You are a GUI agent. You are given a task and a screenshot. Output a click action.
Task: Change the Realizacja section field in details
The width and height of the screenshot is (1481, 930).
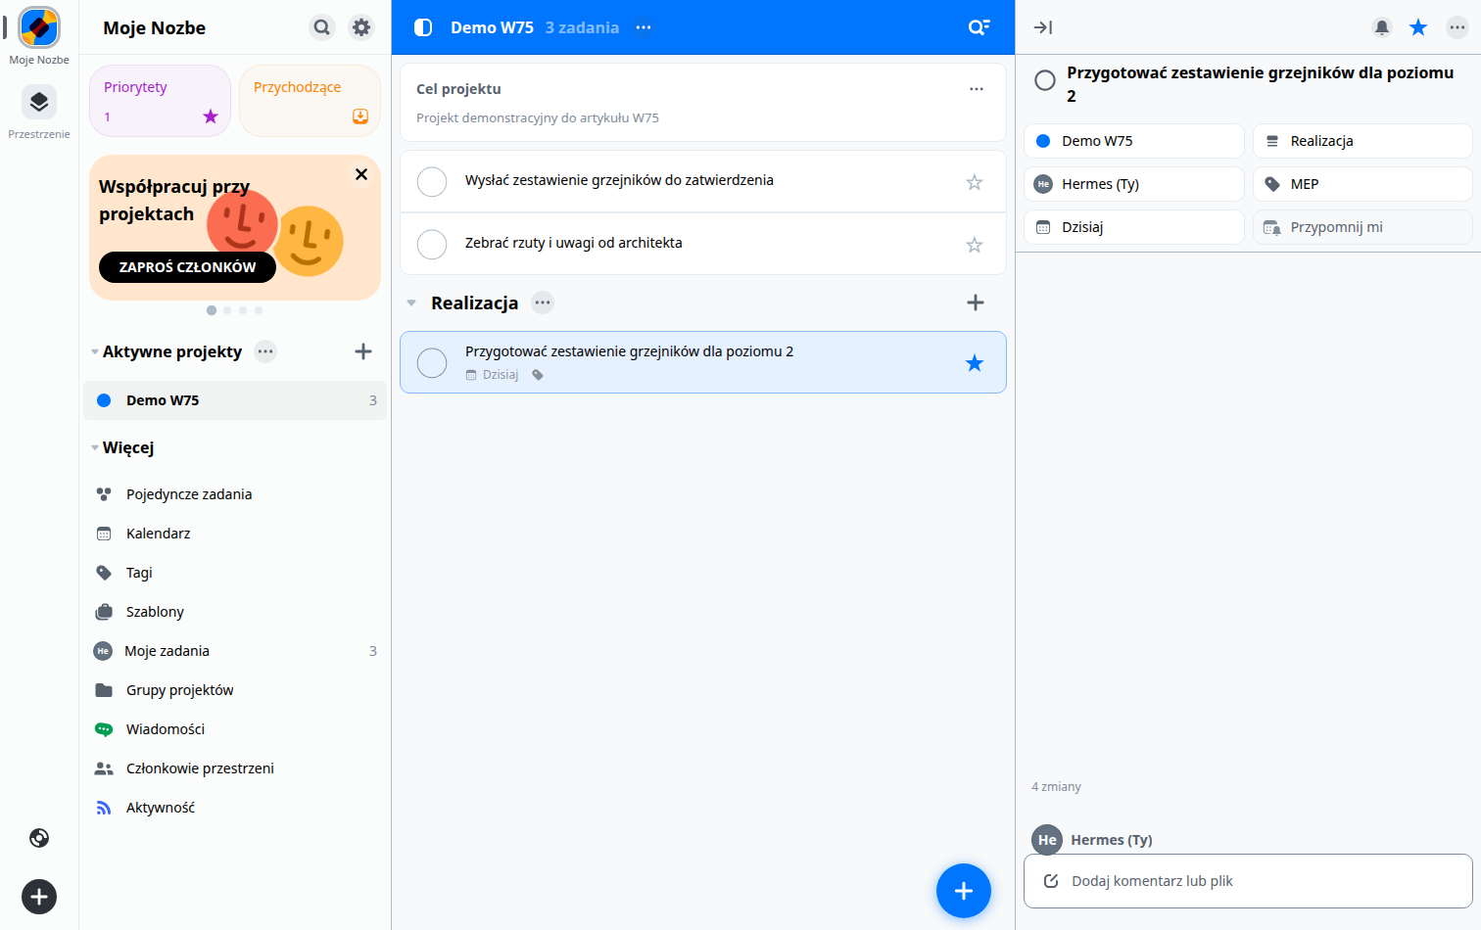pos(1362,141)
